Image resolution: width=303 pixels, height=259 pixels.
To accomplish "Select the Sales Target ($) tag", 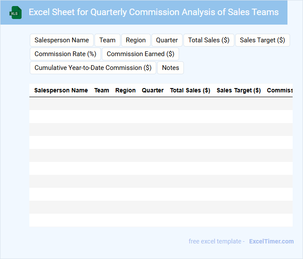I will (262, 40).
